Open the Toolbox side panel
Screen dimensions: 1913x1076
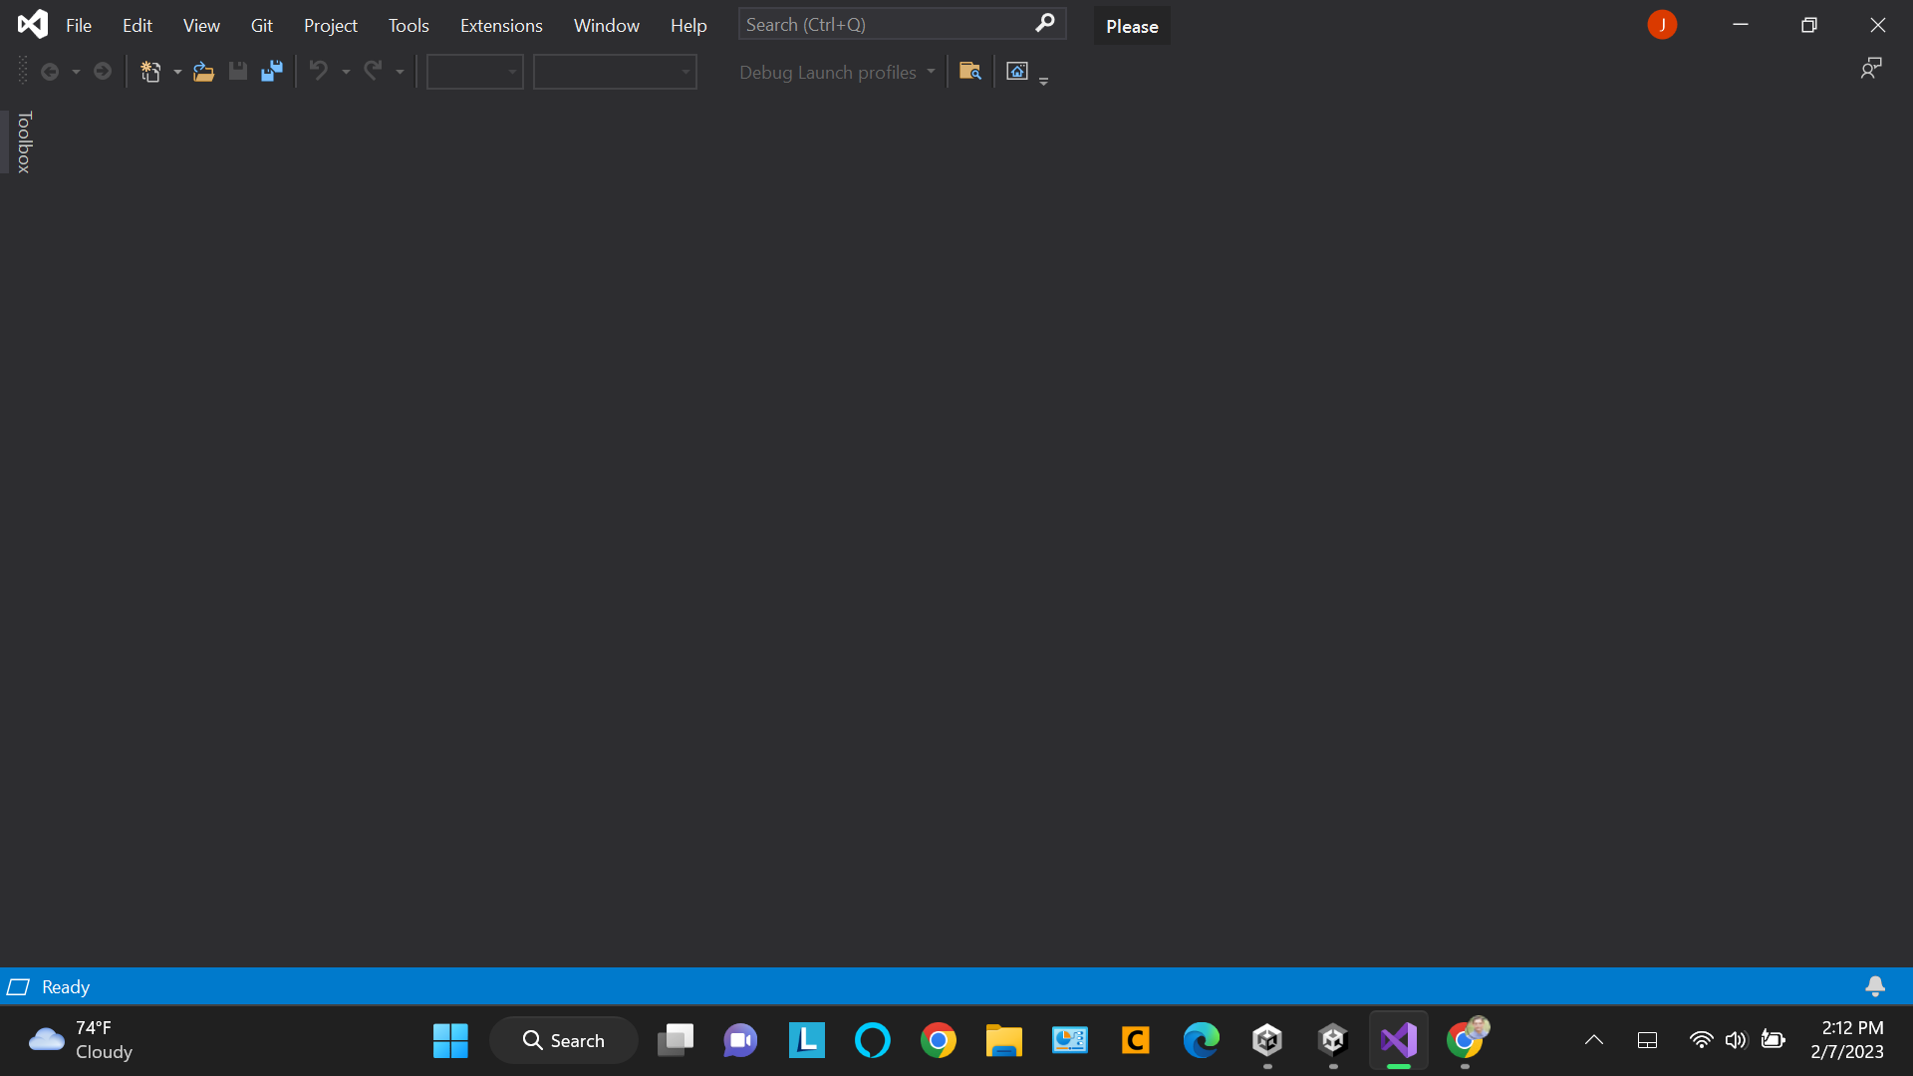pos(22,142)
